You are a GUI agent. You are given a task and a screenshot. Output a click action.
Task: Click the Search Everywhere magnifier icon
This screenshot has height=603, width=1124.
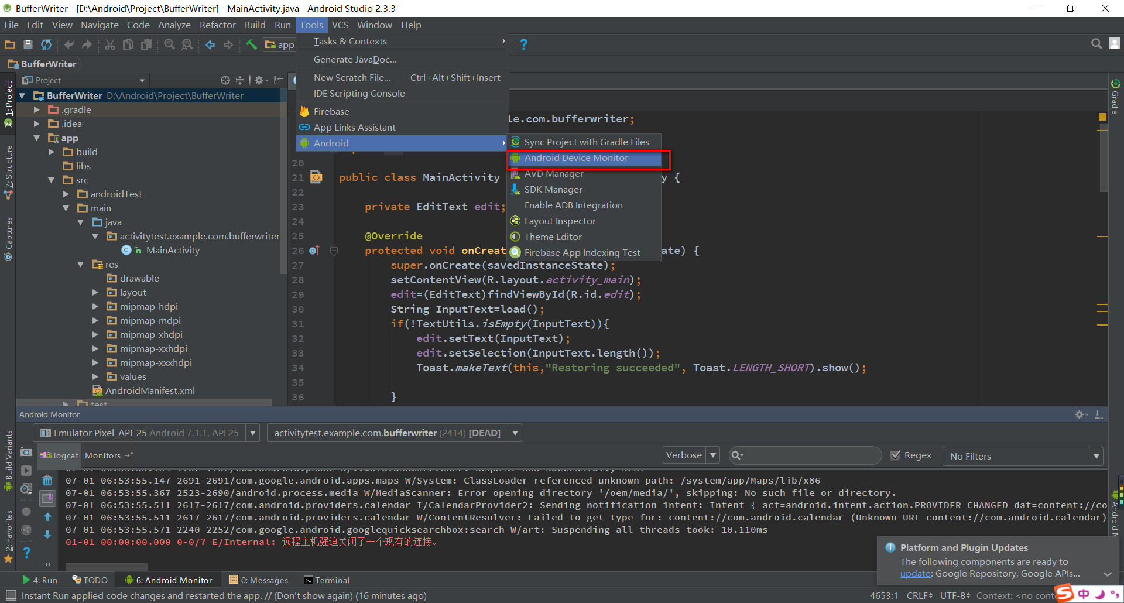[x=1096, y=44]
